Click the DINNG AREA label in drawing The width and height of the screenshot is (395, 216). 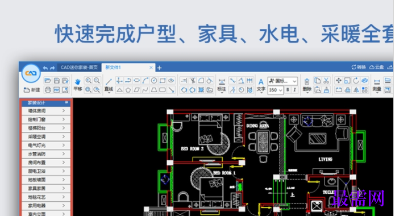(257, 126)
